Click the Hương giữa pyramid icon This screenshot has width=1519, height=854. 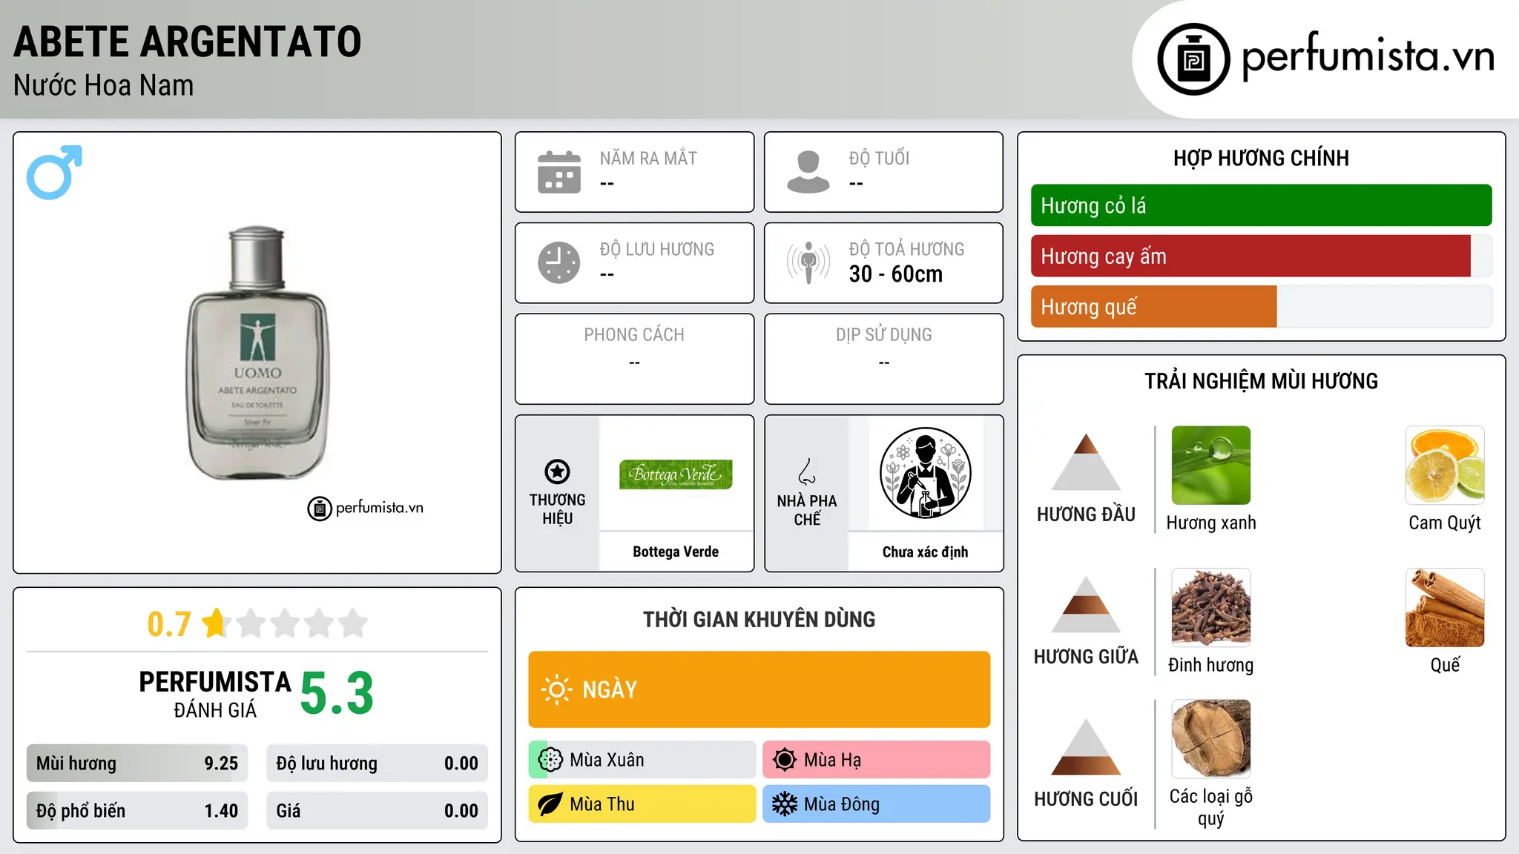coord(1086,604)
